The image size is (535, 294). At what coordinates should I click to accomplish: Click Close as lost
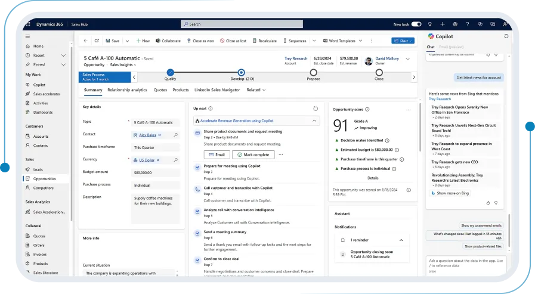[233, 41]
